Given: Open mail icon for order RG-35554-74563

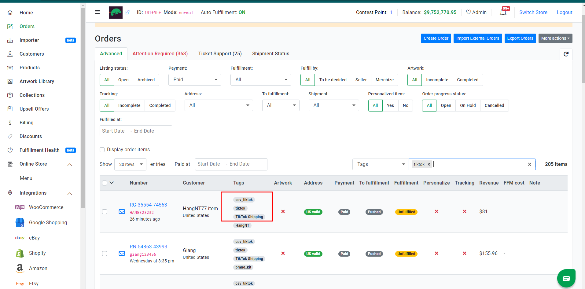Looking at the screenshot, I should click(122, 212).
